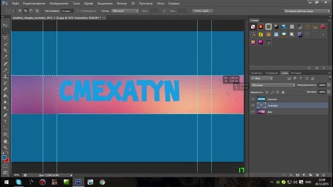333x187 pixels.
Task: Hide the bottom gradient background layer
Action: pos(253,112)
